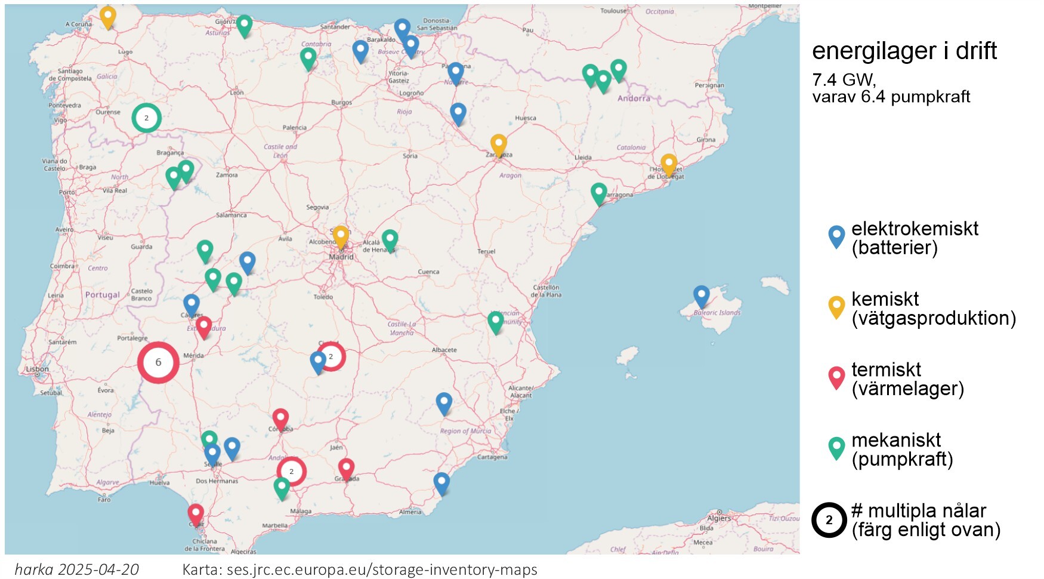Click the yellow pin near A Coruña
Image resolution: width=1044 pixels, height=579 pixels.
click(107, 17)
